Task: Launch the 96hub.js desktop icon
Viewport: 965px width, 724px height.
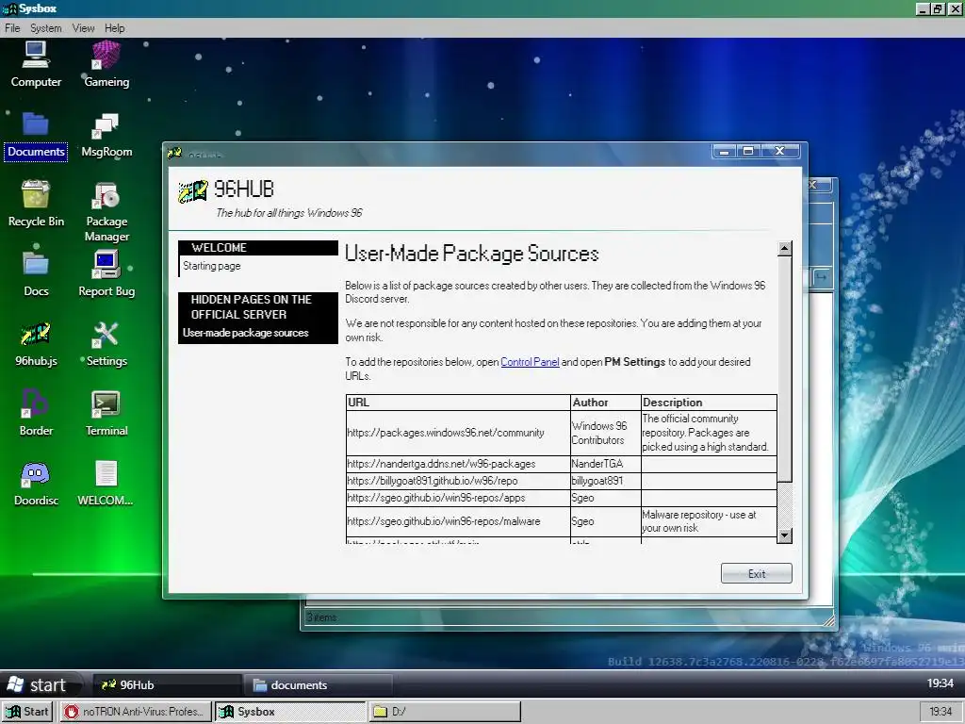Action: [x=36, y=345]
